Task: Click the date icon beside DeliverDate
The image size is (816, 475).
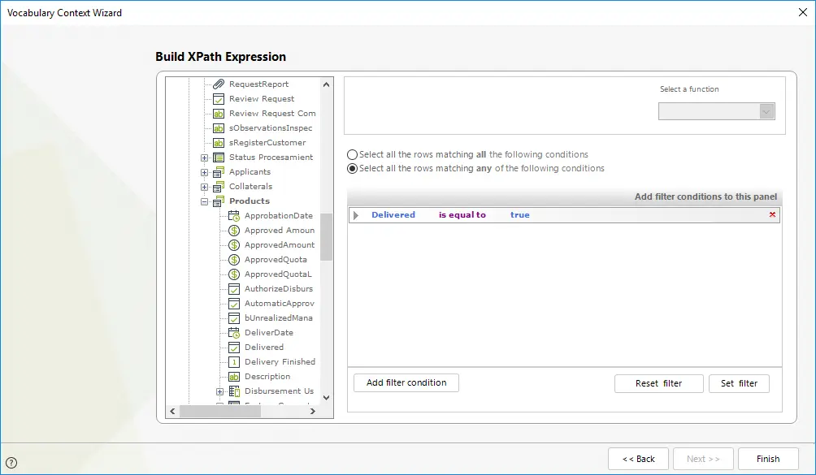Action: [x=234, y=333]
